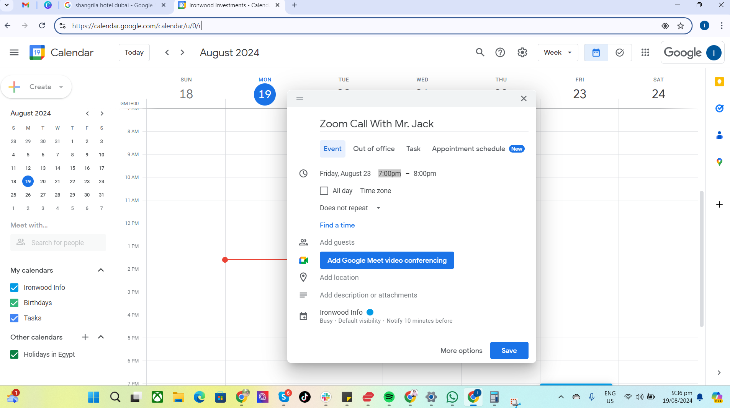Image resolution: width=730 pixels, height=408 pixels.
Task: Bookmark this page with the star
Action: pyautogui.click(x=681, y=26)
